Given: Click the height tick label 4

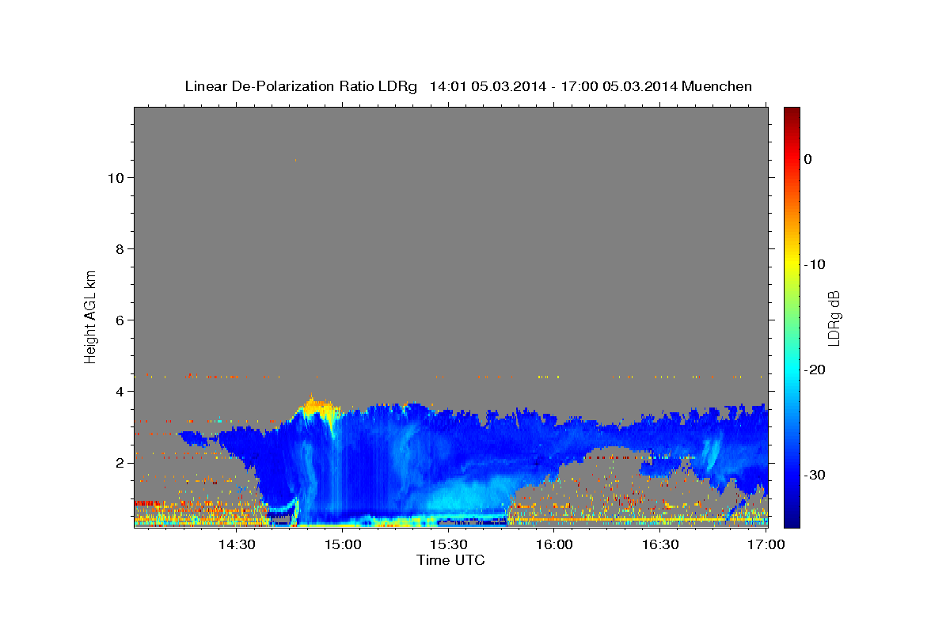Looking at the screenshot, I should point(119,392).
